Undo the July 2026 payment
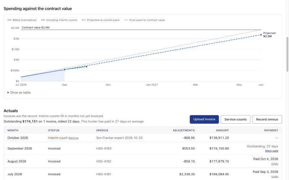This screenshot has height=180, width=289. click(275, 176)
